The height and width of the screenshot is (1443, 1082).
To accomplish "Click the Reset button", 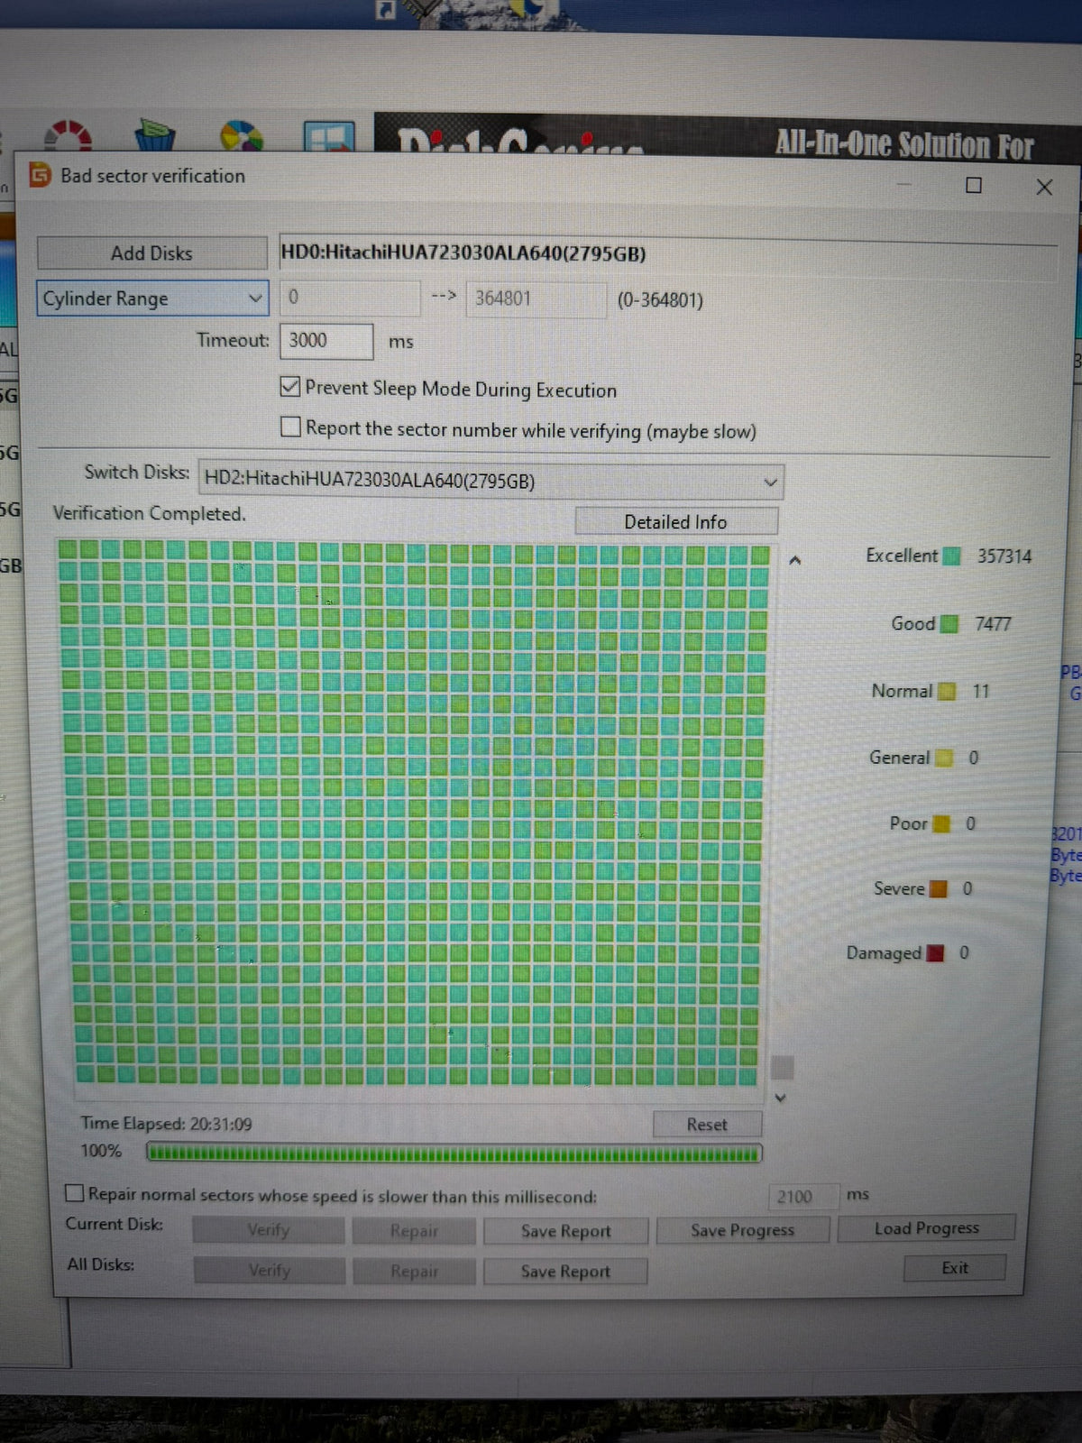I will (x=707, y=1124).
